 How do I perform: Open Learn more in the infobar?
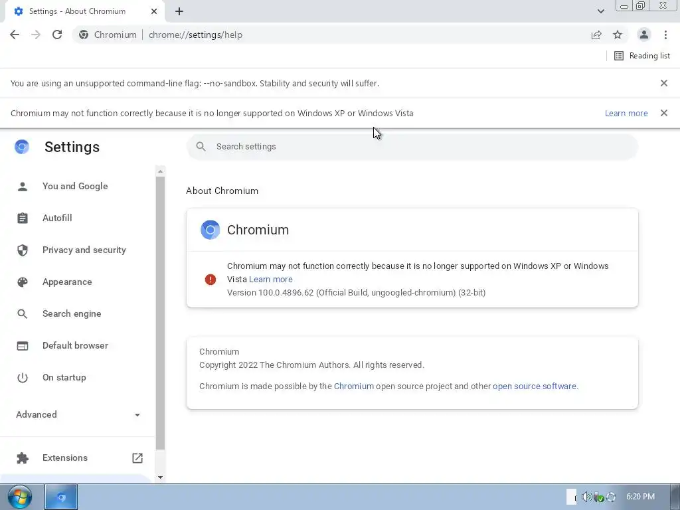click(x=626, y=113)
